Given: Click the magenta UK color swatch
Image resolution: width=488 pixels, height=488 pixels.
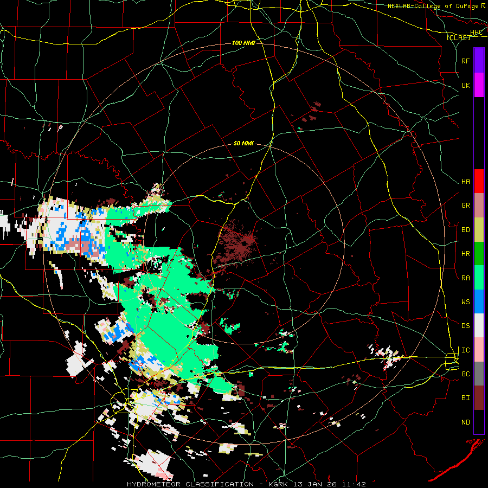Looking at the screenshot, I should (479, 85).
